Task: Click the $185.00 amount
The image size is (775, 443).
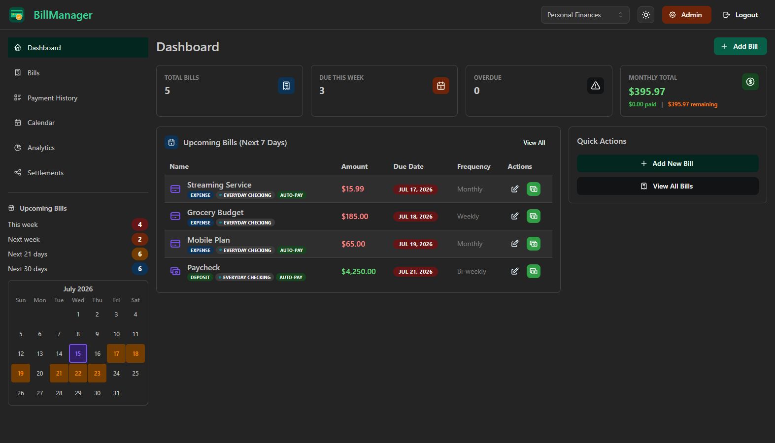Action: [355, 216]
